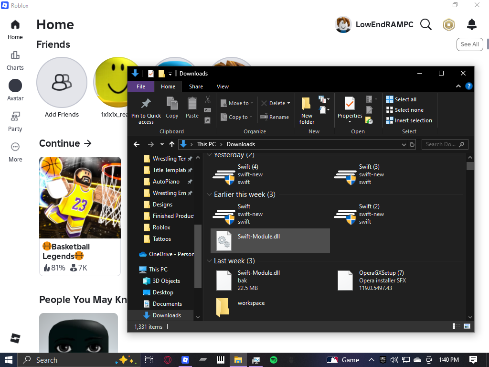Open the Tattoos folder in sidebar
489x367 pixels.
(x=161, y=239)
